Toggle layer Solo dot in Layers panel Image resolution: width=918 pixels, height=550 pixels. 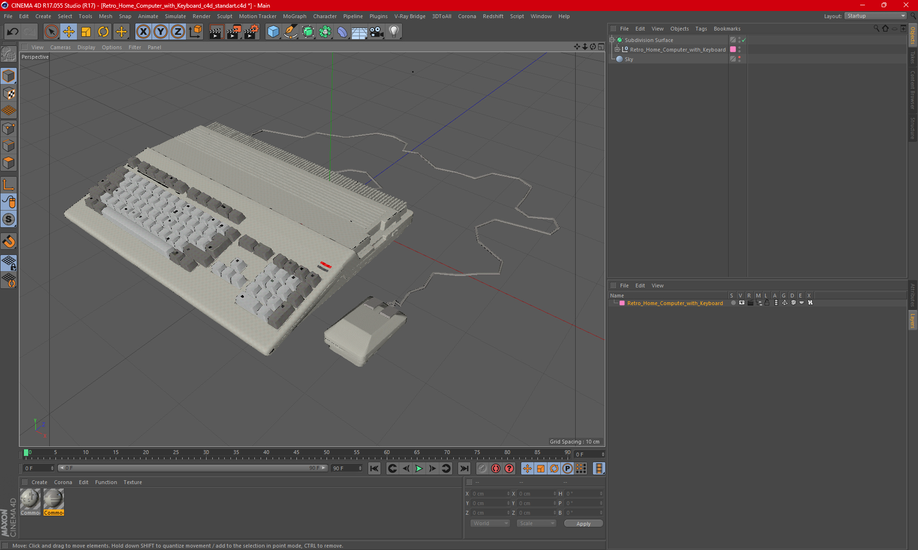733,303
